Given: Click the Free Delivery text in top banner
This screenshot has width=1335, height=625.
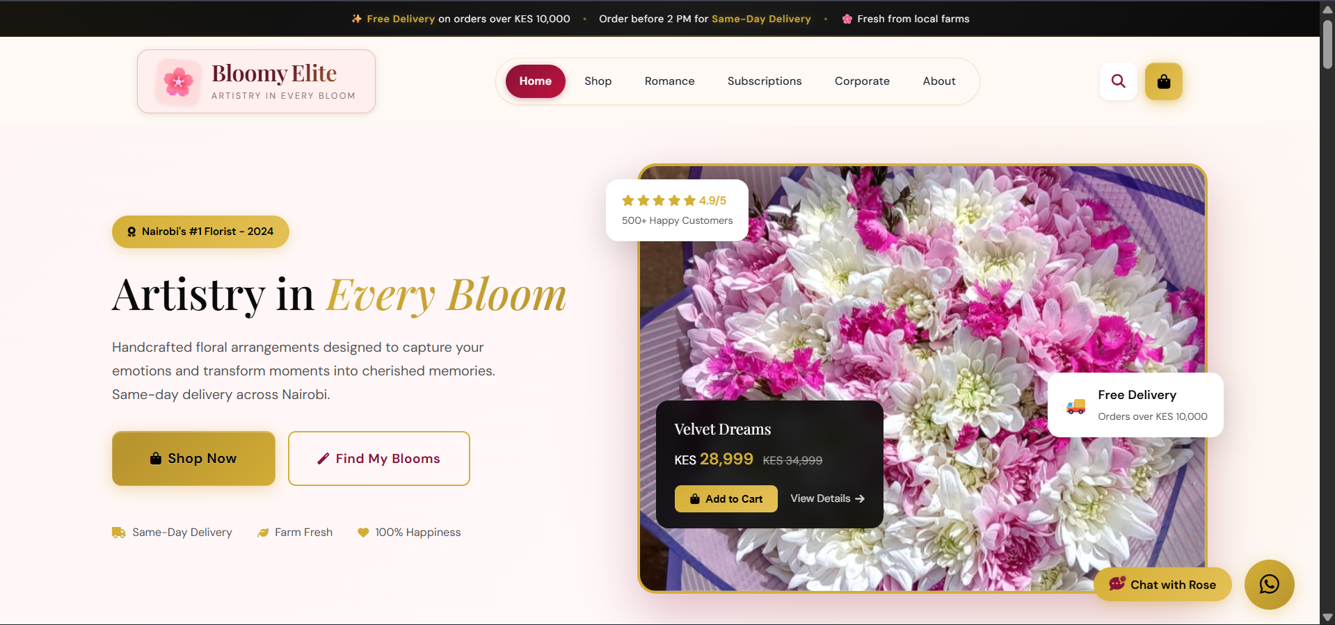Looking at the screenshot, I should 401,19.
